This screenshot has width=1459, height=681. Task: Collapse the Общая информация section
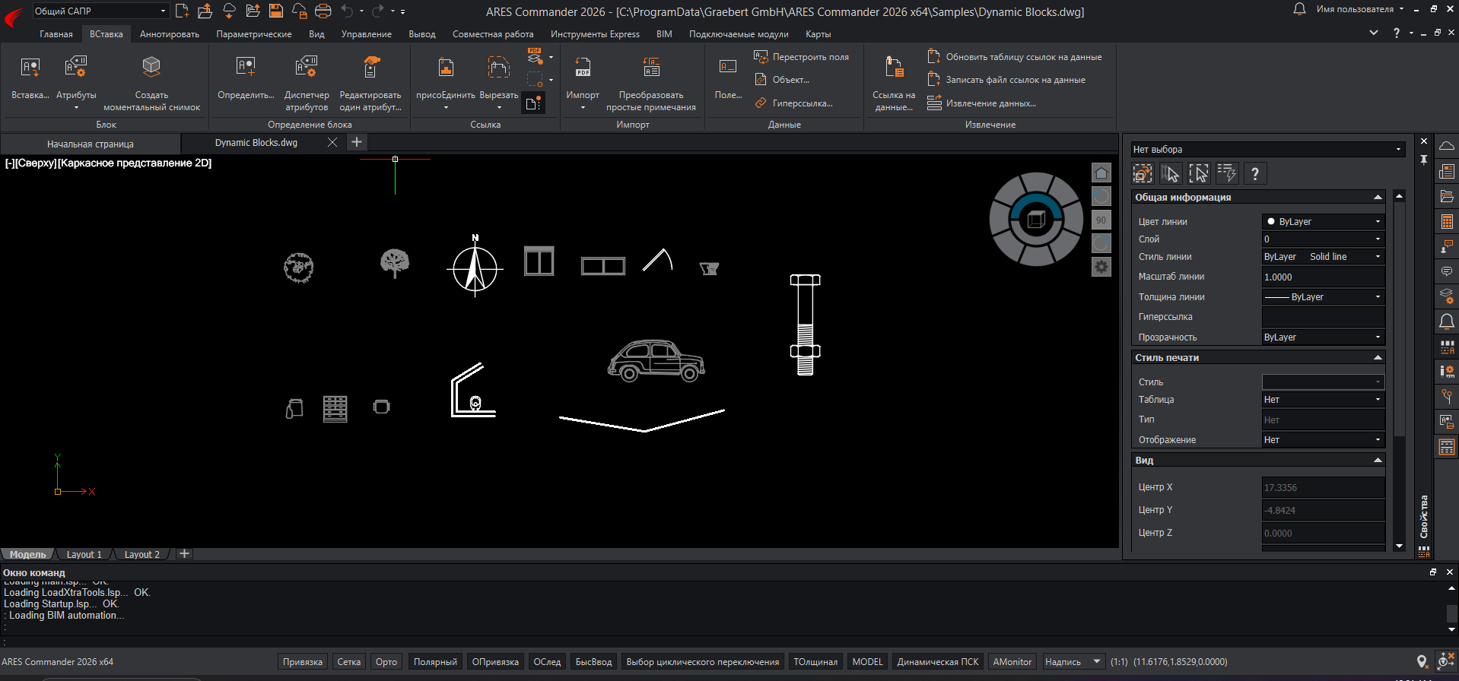tap(1377, 198)
